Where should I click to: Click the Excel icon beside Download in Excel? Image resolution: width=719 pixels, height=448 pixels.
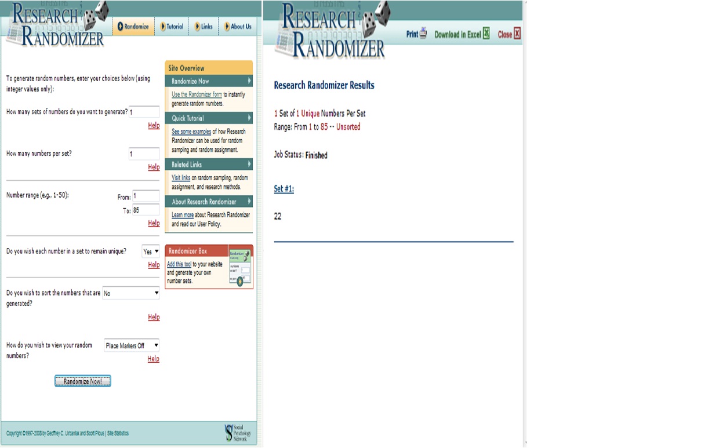pyautogui.click(x=486, y=34)
